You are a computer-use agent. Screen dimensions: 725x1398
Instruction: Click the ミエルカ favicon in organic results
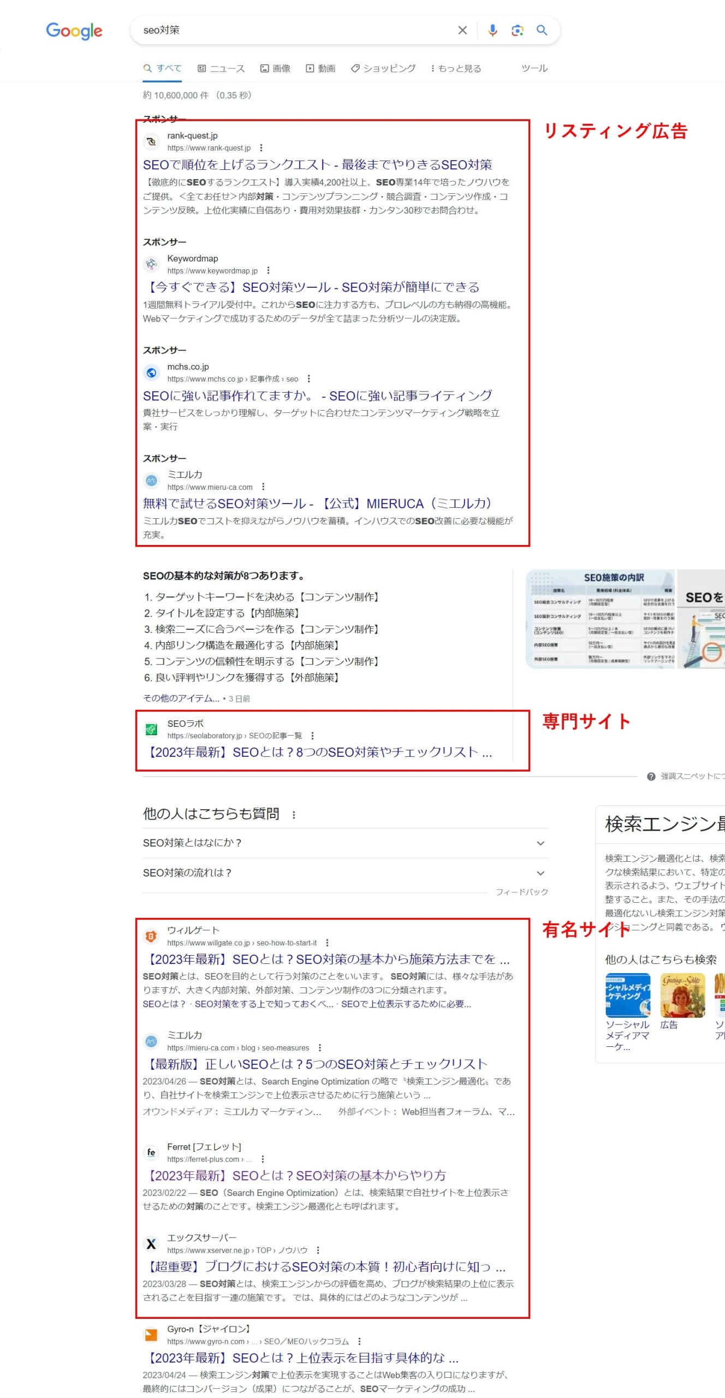point(151,1041)
